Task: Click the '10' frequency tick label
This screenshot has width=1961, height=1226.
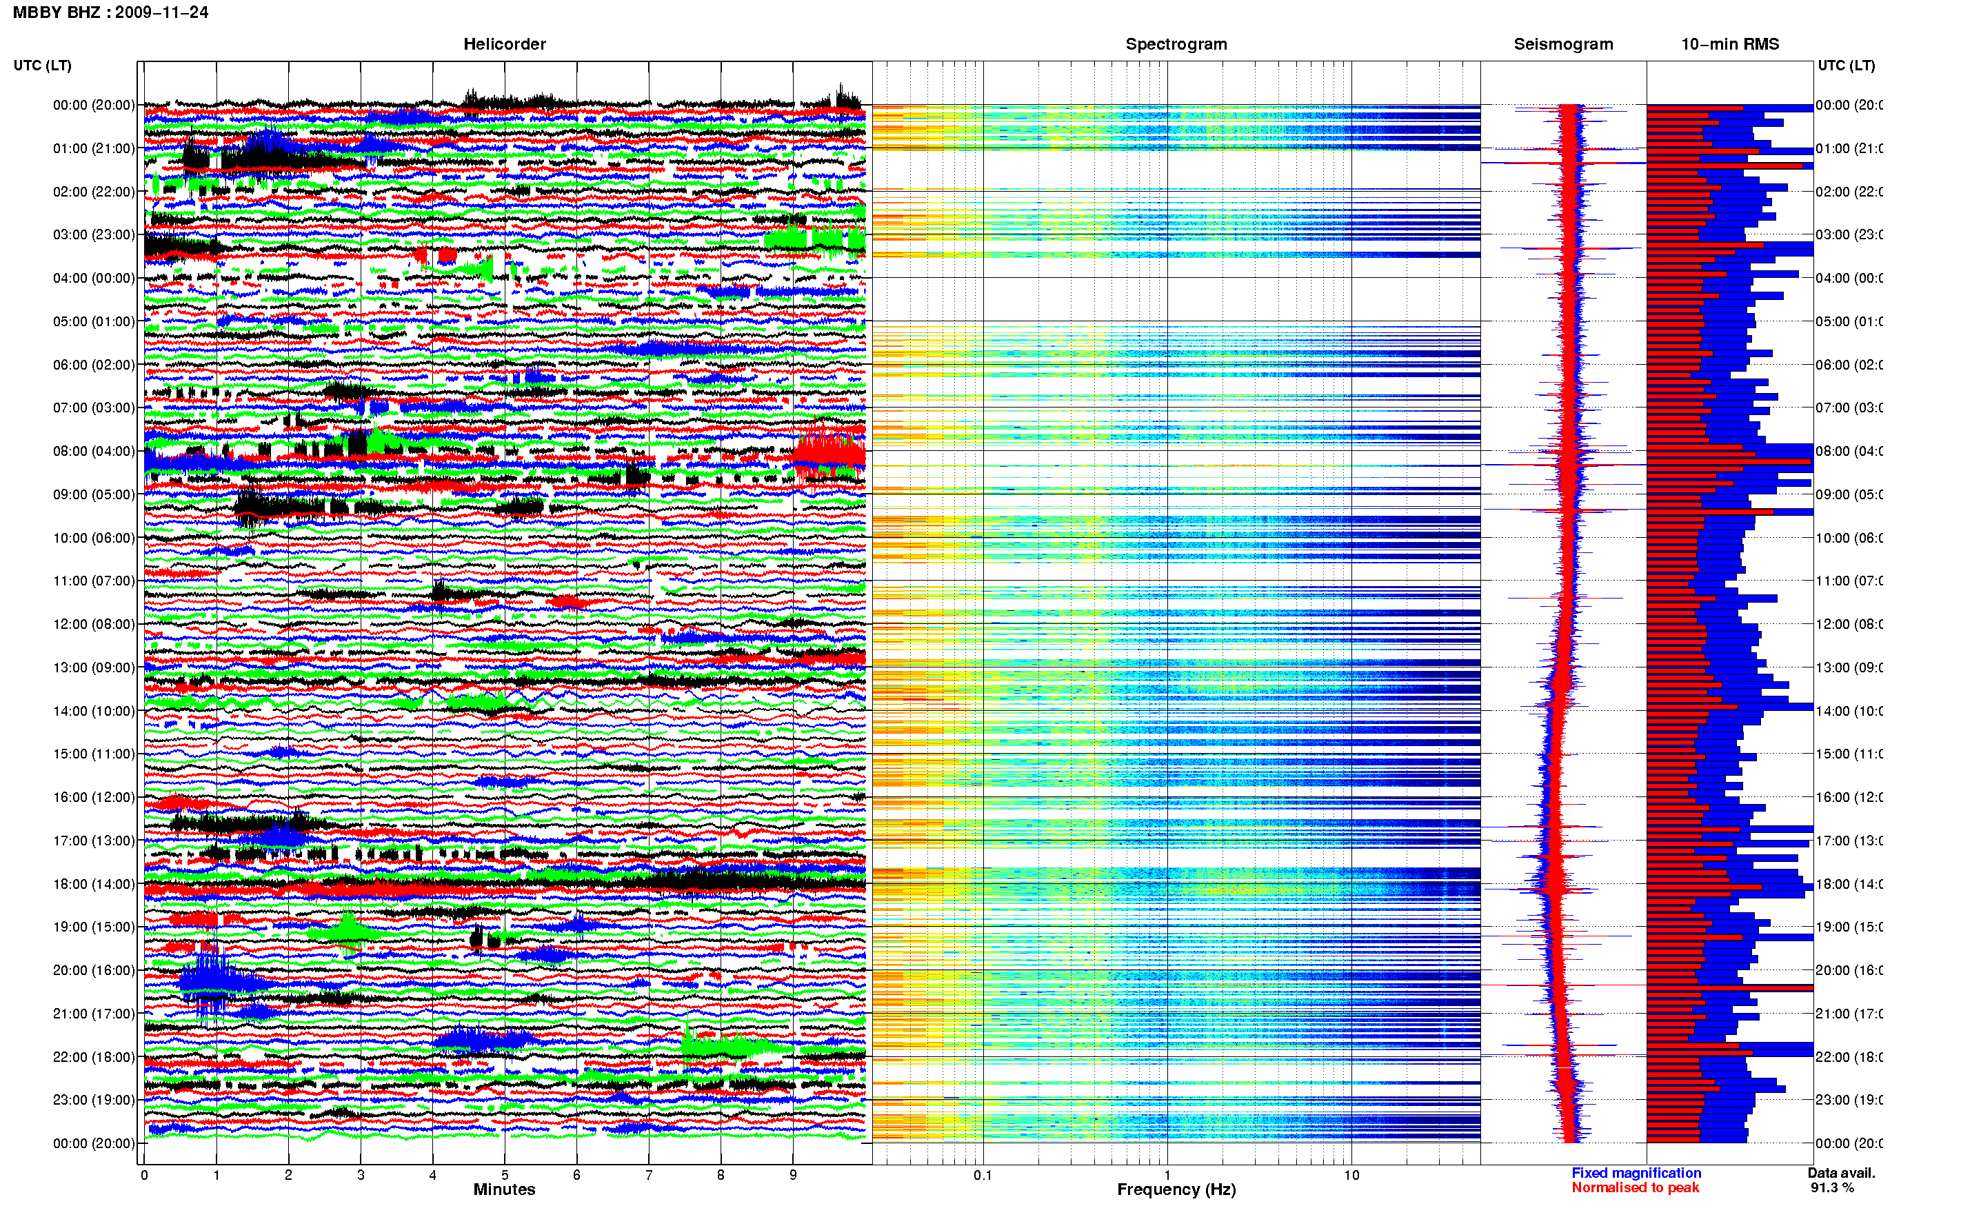Action: coord(1351,1175)
